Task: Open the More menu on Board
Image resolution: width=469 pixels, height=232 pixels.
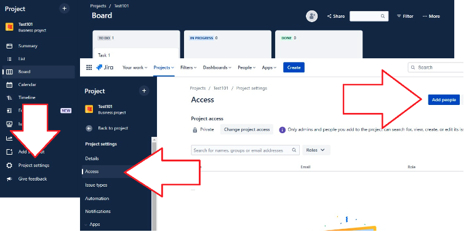Action: click(x=431, y=17)
